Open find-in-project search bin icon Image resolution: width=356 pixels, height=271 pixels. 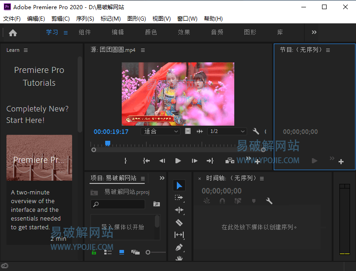pos(157,204)
